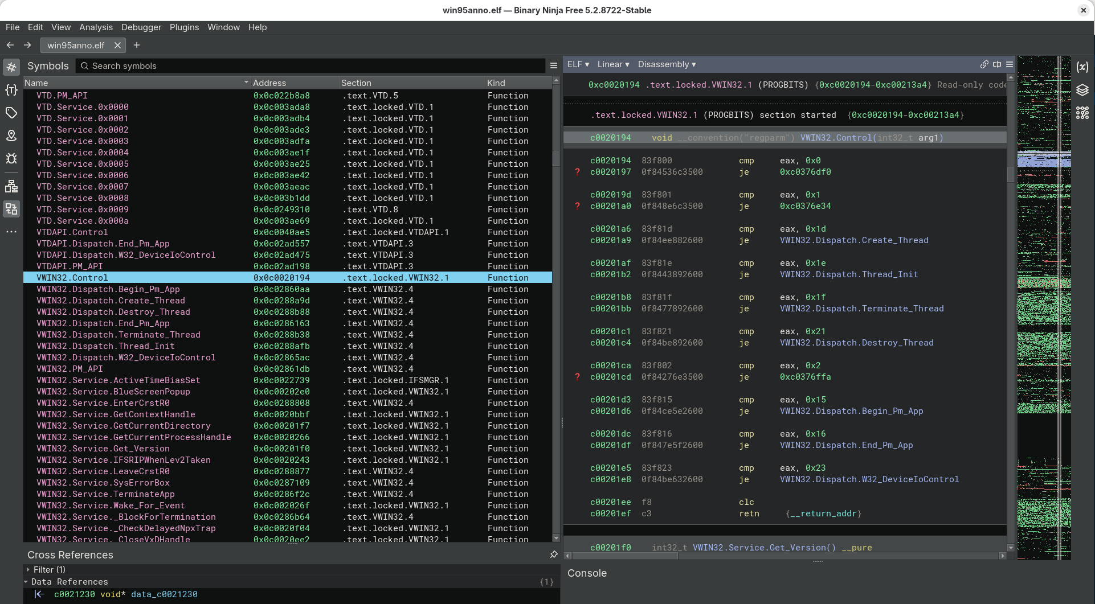This screenshot has height=604, width=1095.
Task: Toggle the Cross References sidebar icon
Action: pyautogui.click(x=11, y=209)
